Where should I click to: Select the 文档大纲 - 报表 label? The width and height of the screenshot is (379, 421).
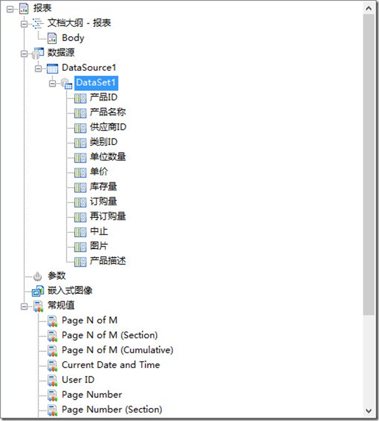[x=79, y=23]
